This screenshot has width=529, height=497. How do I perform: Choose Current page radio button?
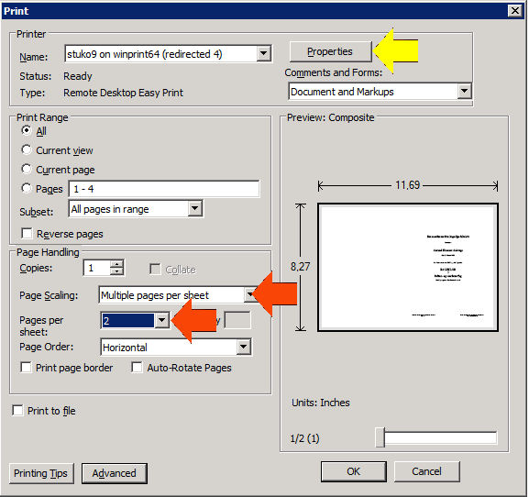pos(27,169)
